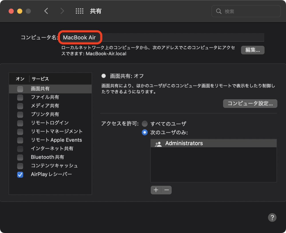
Task: Select the Bluetooth共有 service row
Action: tap(50, 157)
